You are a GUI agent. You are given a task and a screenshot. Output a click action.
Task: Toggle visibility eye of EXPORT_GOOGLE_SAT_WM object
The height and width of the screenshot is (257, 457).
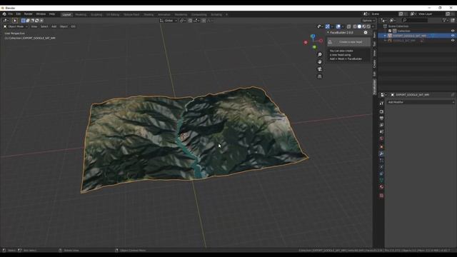[x=453, y=36]
